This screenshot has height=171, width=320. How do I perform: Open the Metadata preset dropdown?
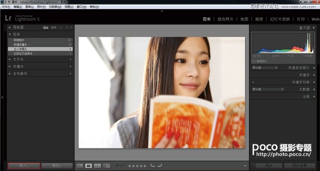(x=268, y=89)
